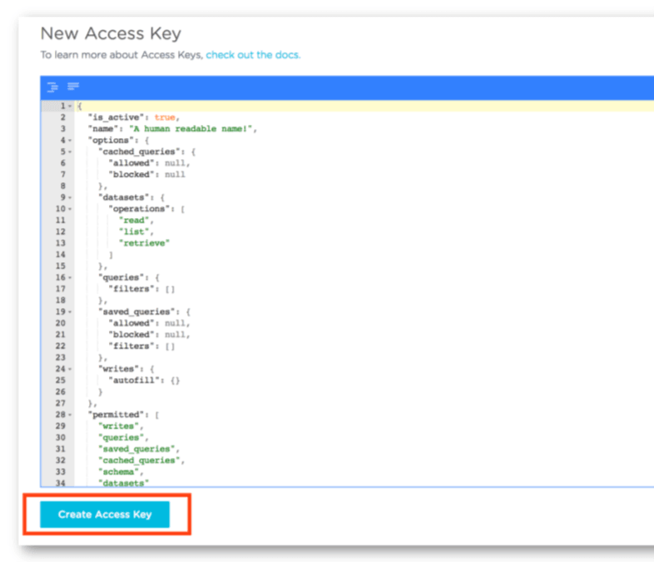Viewport: 654px width, 562px height.
Task: Collapse the "datasets" fold arrow on line 9
Action: click(x=70, y=198)
